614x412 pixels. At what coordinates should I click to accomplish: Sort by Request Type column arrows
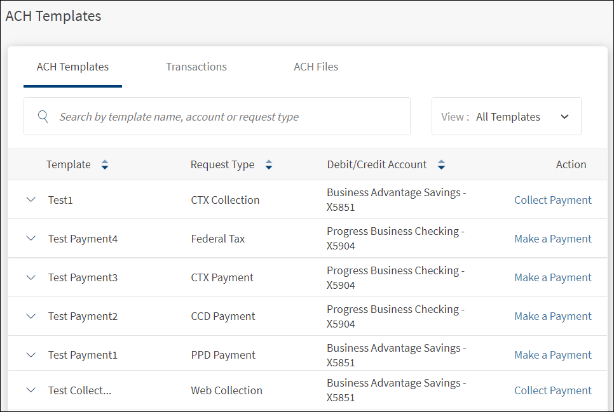[269, 165]
